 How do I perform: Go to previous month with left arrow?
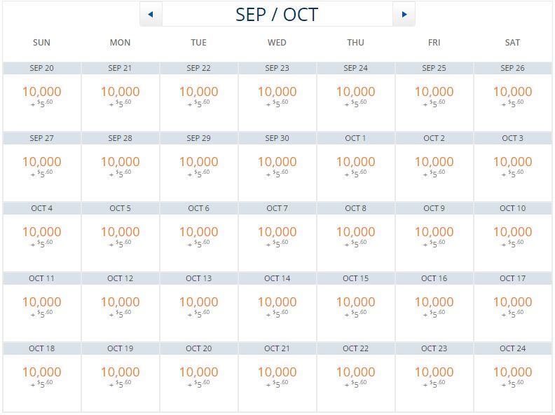(151, 14)
